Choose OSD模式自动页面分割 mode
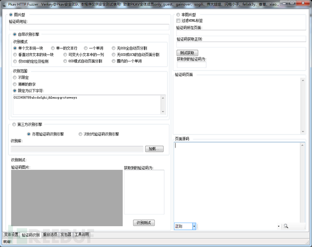 (65, 61)
